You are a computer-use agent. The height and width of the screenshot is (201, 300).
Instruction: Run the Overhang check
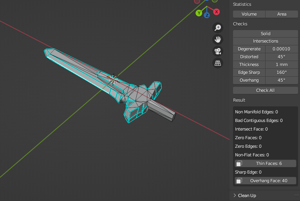249,80
